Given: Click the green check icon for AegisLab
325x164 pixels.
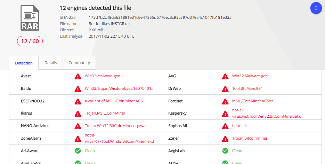Looking at the screenshot, I should pyautogui.click(x=225, y=151).
